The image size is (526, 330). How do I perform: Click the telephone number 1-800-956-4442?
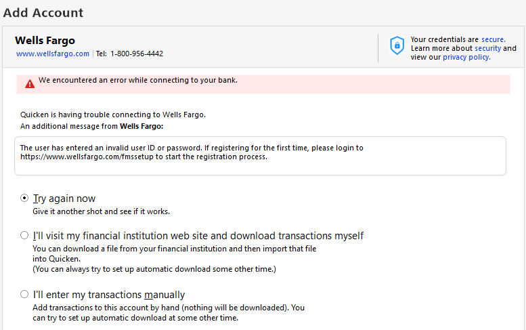[x=137, y=54]
